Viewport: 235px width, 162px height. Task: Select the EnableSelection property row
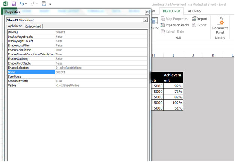[x=77, y=67]
